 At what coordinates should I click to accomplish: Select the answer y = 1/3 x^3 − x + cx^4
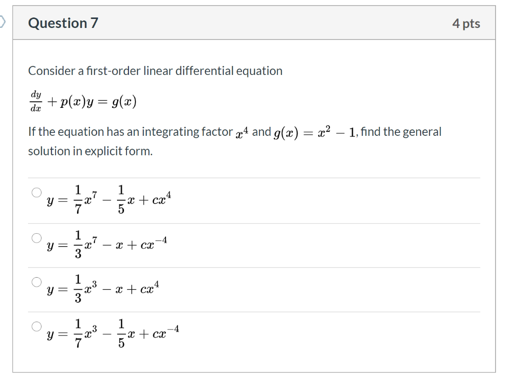(36, 282)
